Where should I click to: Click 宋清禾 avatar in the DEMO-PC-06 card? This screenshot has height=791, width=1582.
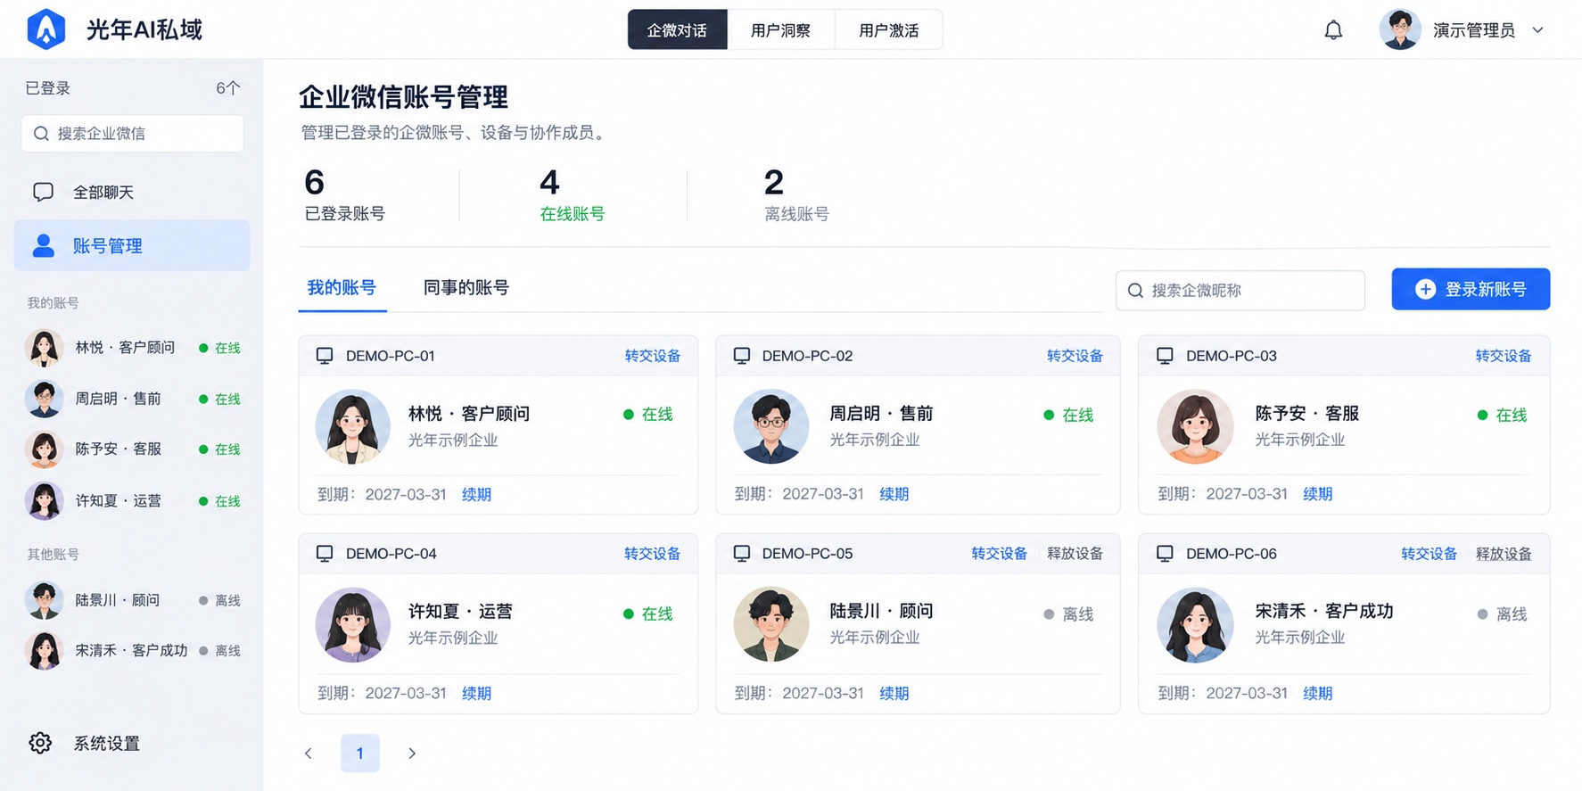(1195, 624)
